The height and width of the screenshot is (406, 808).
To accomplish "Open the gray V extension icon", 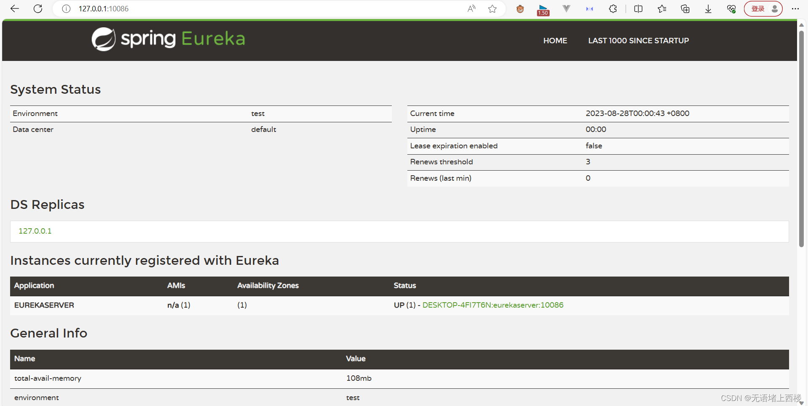I will click(x=566, y=8).
